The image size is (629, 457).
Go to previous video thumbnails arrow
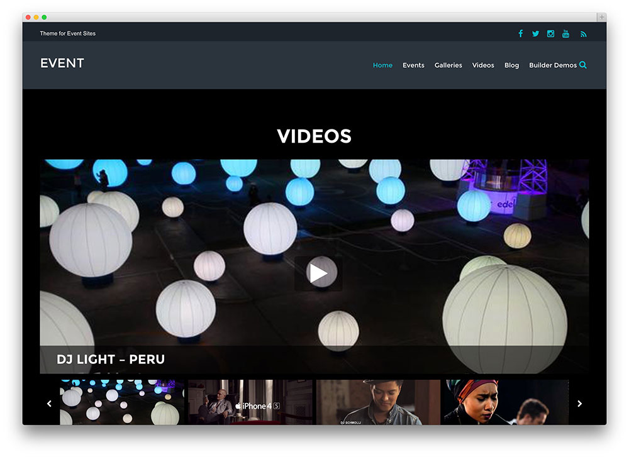[49, 404]
